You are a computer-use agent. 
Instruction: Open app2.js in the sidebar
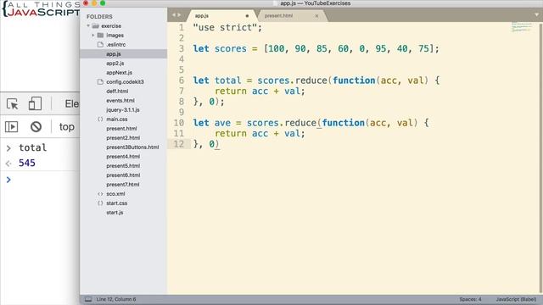[115, 64]
